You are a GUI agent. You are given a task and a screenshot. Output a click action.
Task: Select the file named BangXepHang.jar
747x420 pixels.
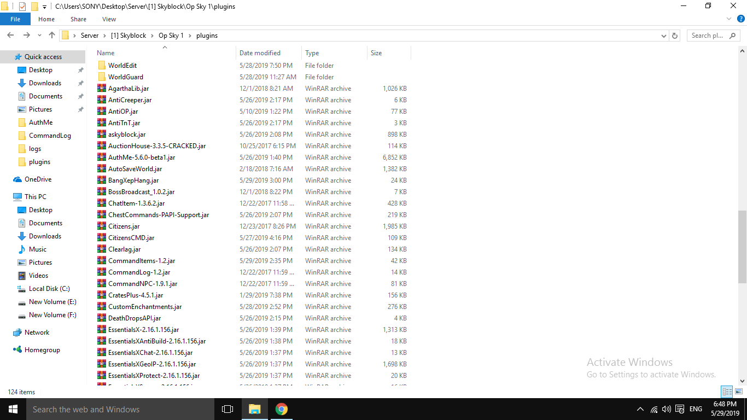133,180
